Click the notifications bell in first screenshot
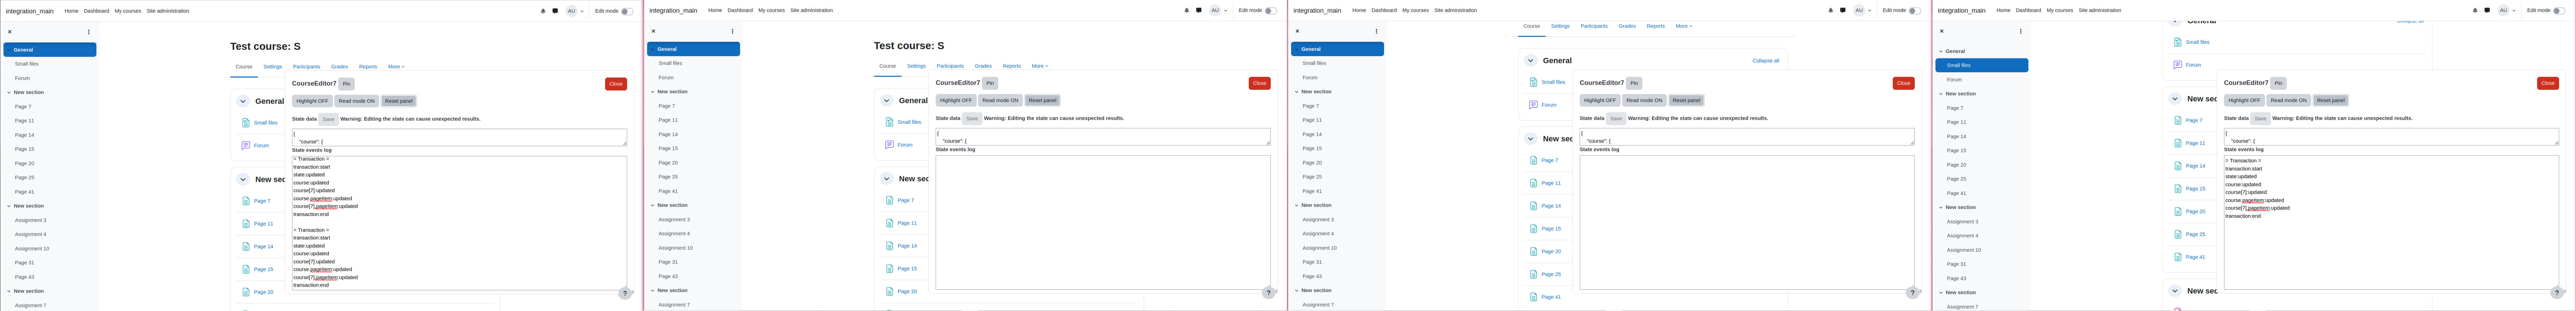Viewport: 2576px width, 311px height. (543, 11)
